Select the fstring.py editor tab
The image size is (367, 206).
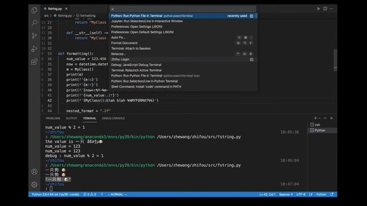pyautogui.click(x=55, y=9)
